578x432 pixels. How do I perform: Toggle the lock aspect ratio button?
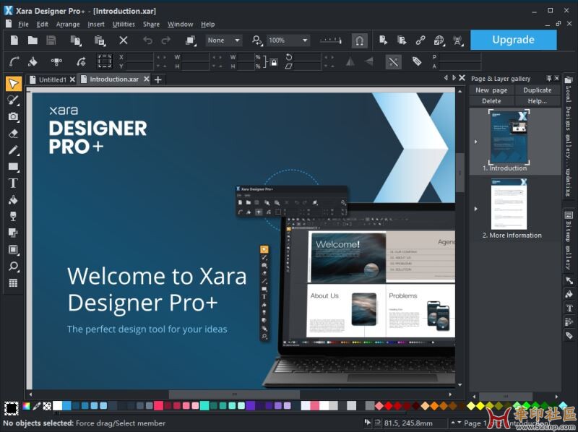274,62
